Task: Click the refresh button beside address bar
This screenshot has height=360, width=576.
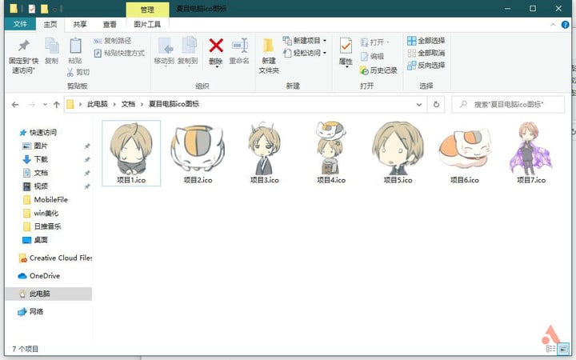Action: (436, 105)
